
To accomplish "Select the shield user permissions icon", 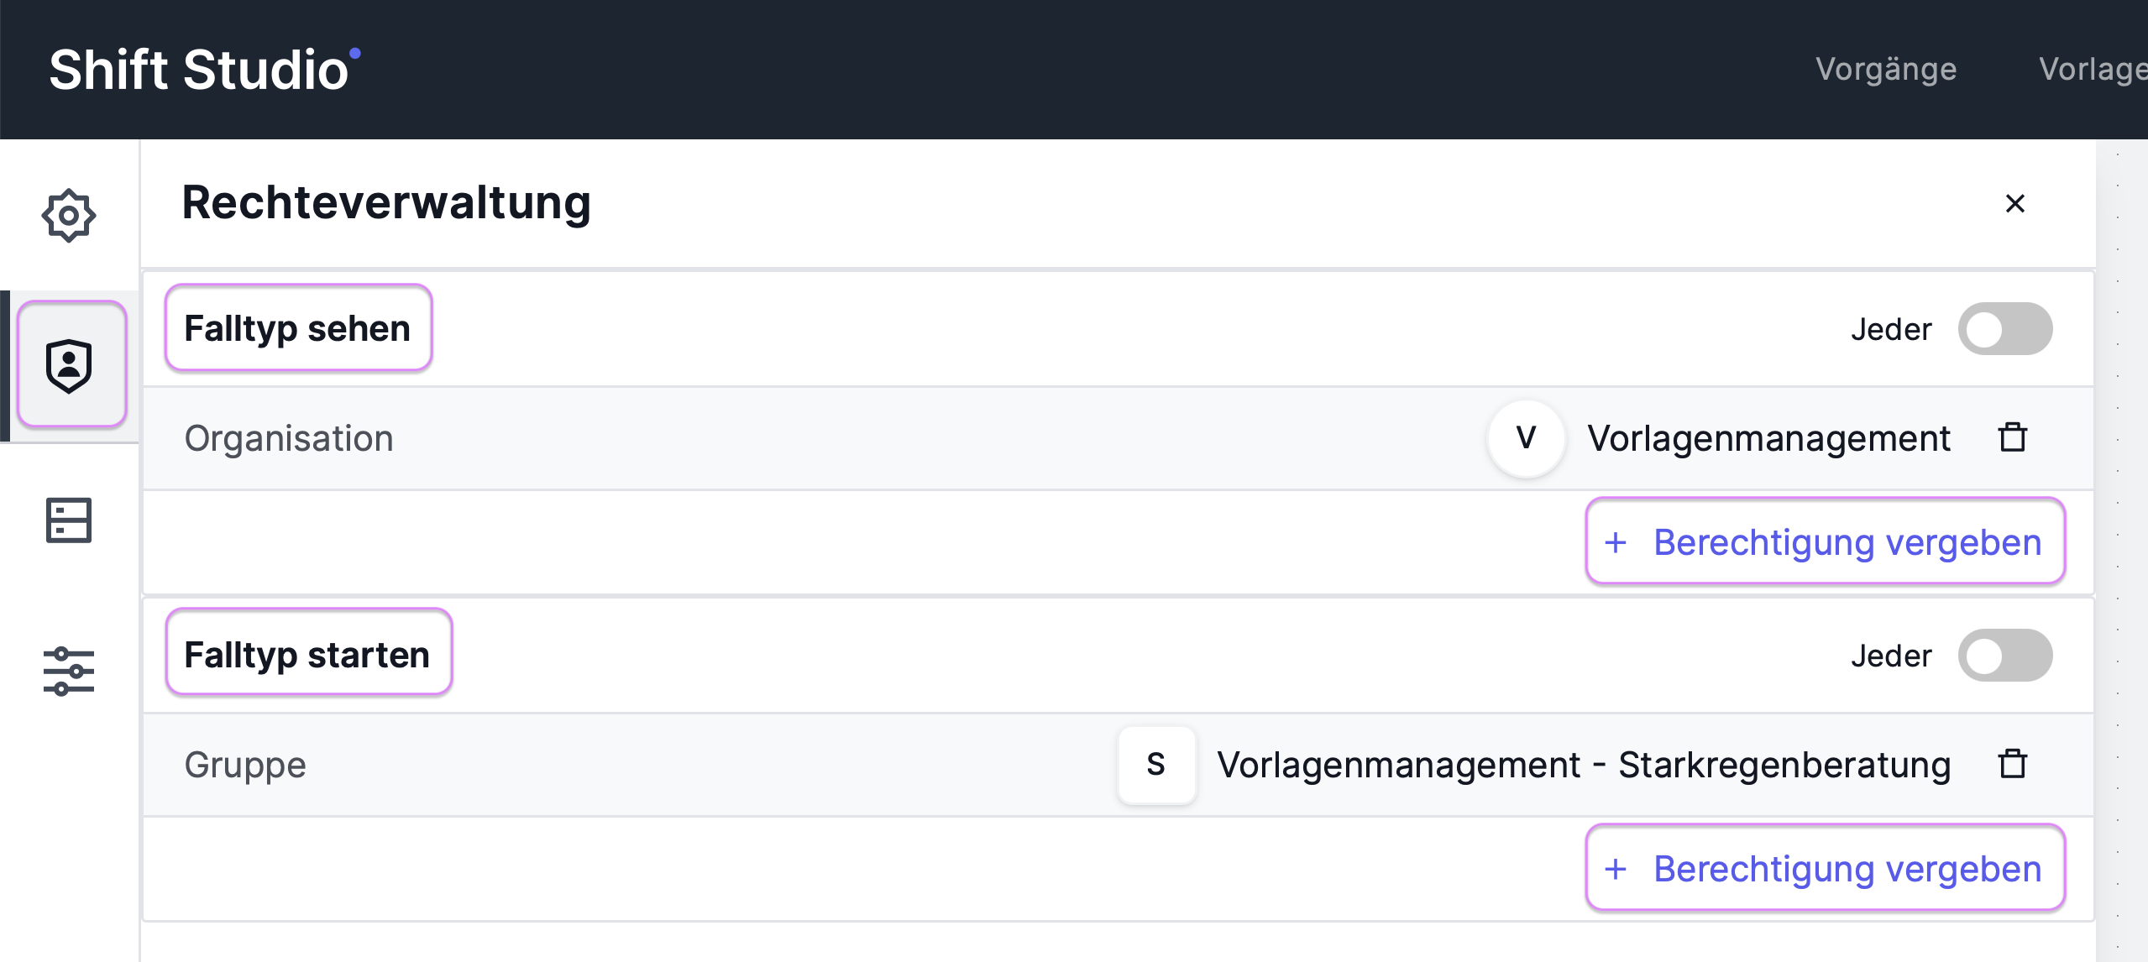I will coord(71,365).
